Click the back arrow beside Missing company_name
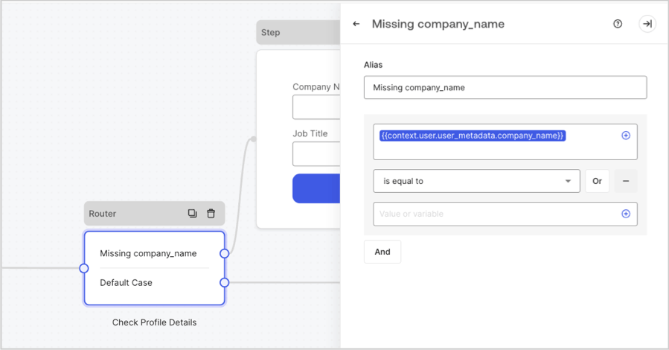This screenshot has width=669, height=350. [356, 24]
